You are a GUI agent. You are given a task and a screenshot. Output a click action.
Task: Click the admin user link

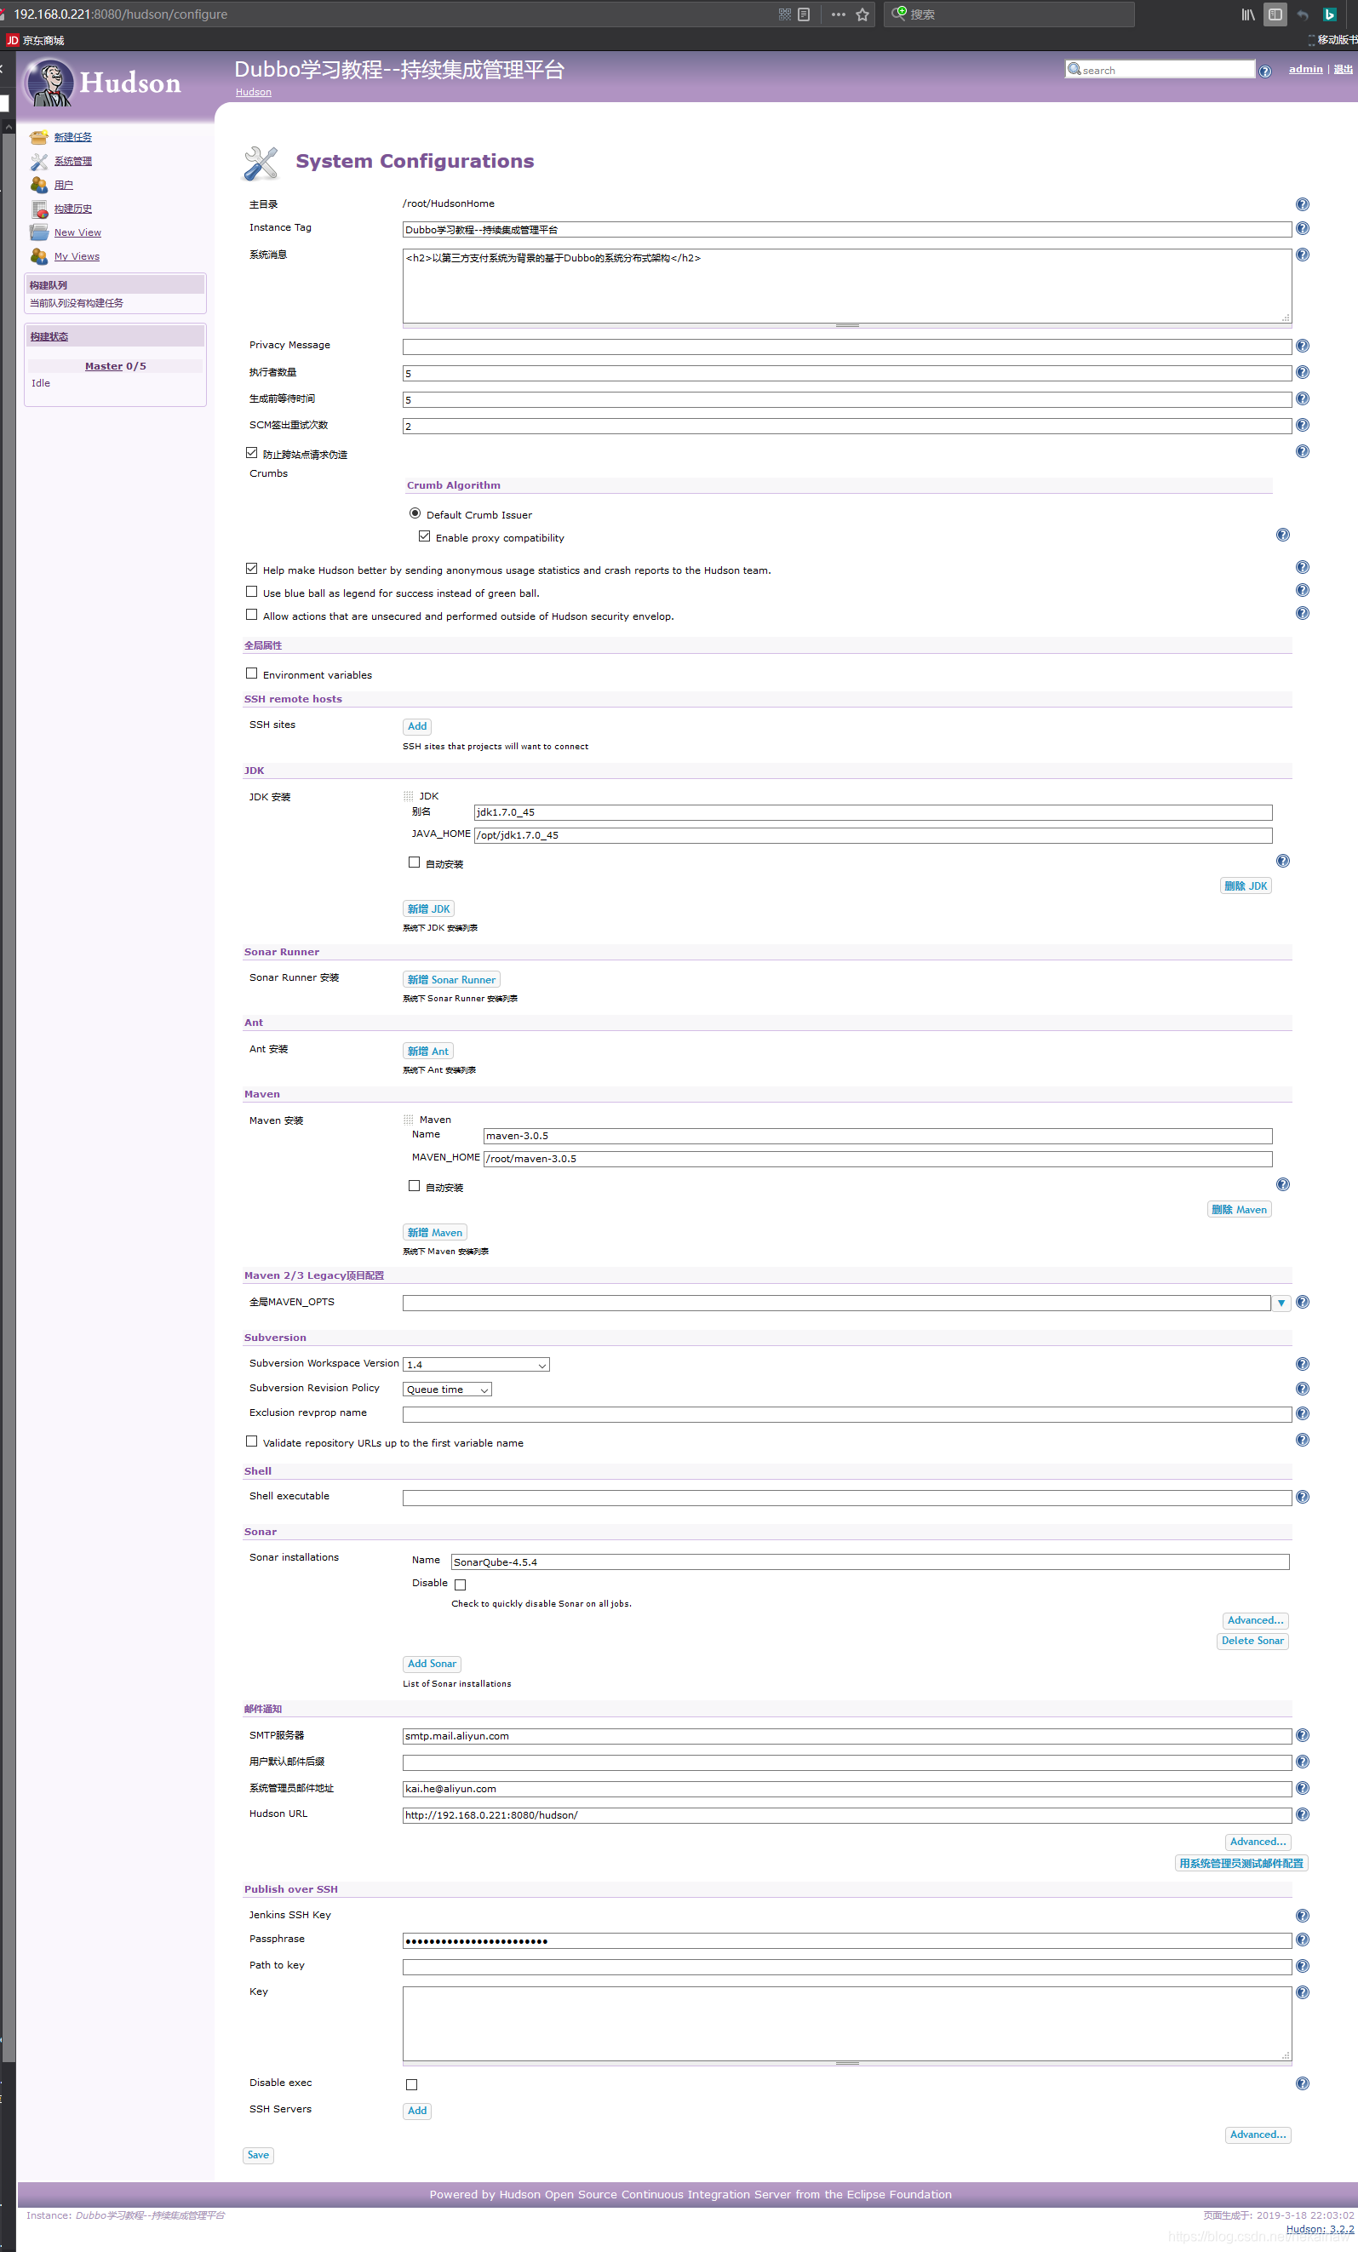point(1305,69)
